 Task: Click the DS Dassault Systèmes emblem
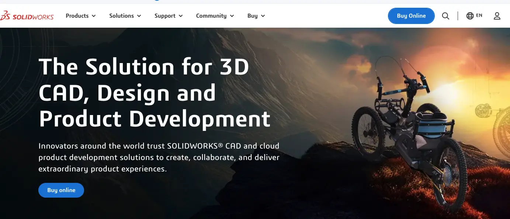5,16
